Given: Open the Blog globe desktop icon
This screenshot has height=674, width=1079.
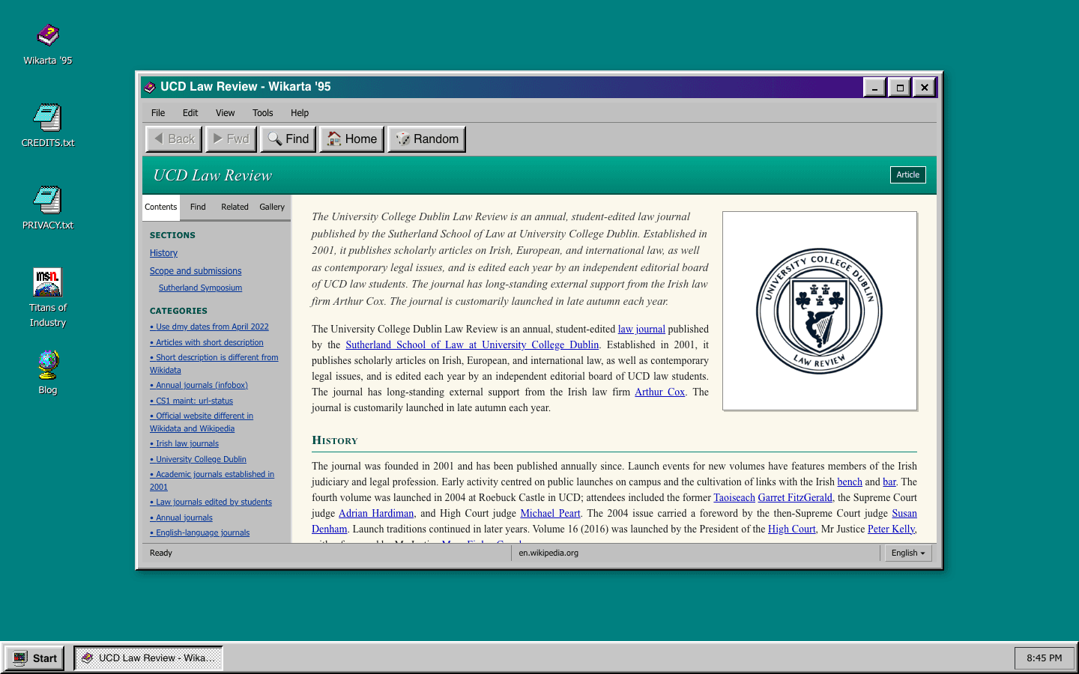Looking at the screenshot, I should (x=48, y=373).
